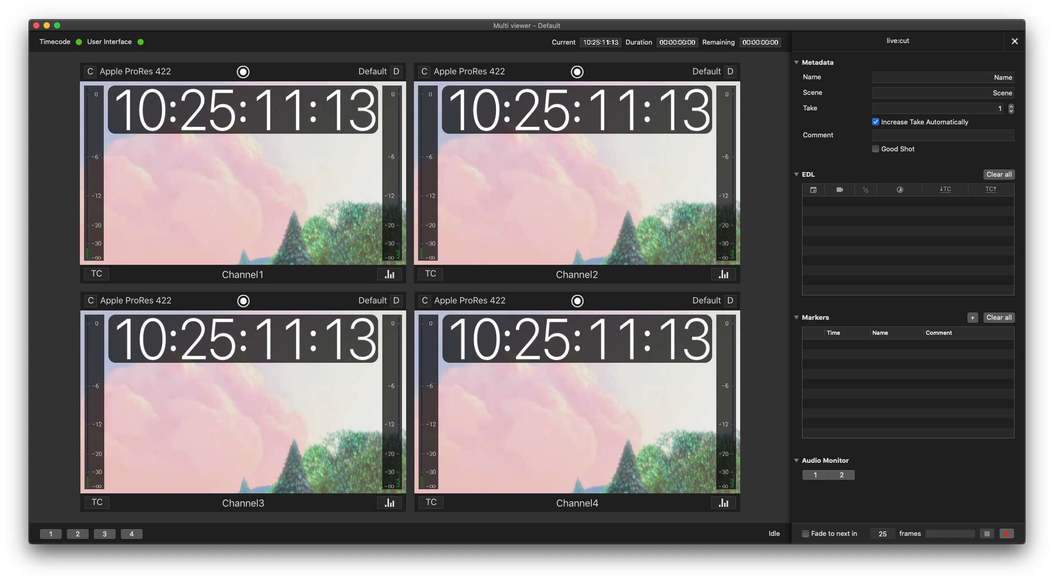Click the TC out column header
The height and width of the screenshot is (582, 1054).
pos(991,190)
